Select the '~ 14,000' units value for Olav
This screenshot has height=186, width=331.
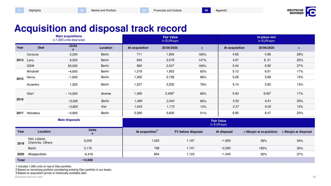71,94
